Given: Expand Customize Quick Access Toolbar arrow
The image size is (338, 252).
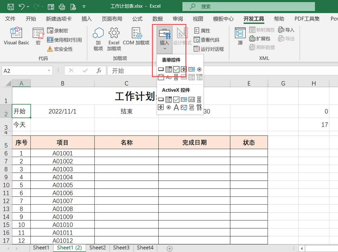Looking at the screenshot, I should [x=84, y=6].
